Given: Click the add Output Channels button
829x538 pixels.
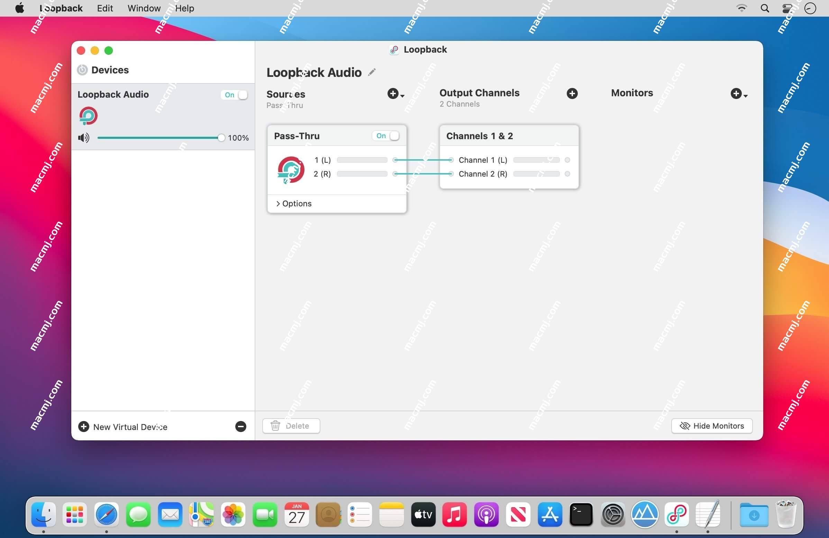Looking at the screenshot, I should click(571, 93).
